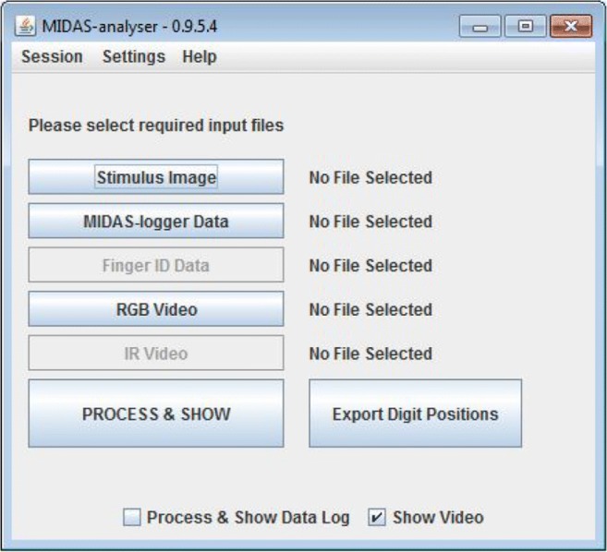This screenshot has width=607, height=552.
Task: Click the greyed-out Finger ID Data button
Action: [x=156, y=265]
